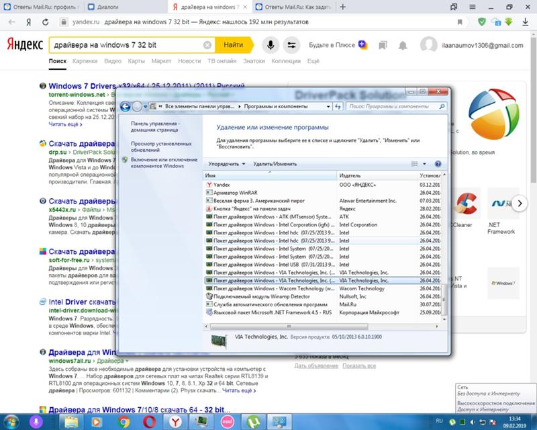Clear the Yandex search query
Screen dimensions: 537x430
coord(207,45)
